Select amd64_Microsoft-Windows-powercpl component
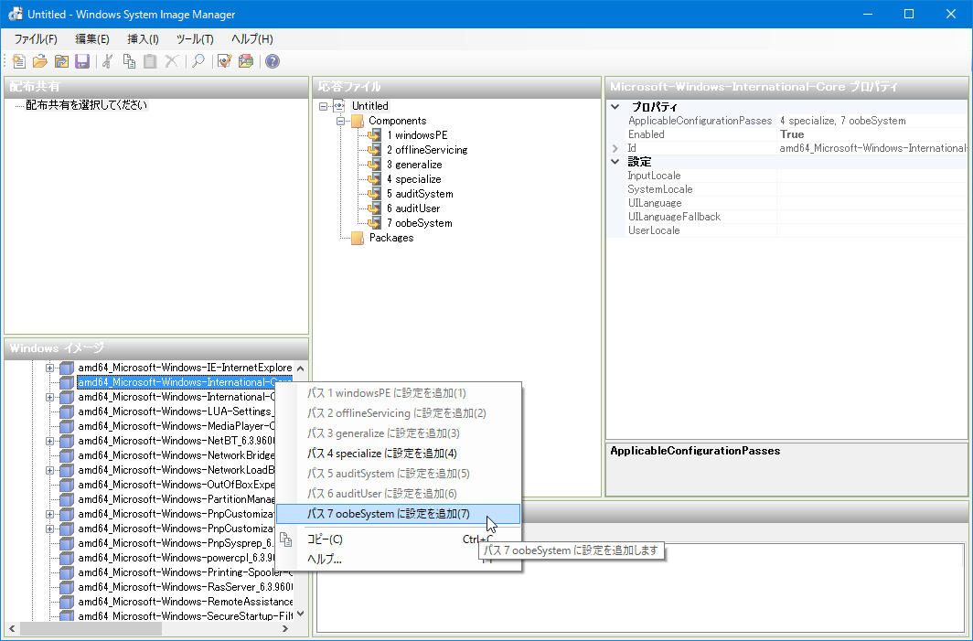973x641 pixels. coord(176,558)
